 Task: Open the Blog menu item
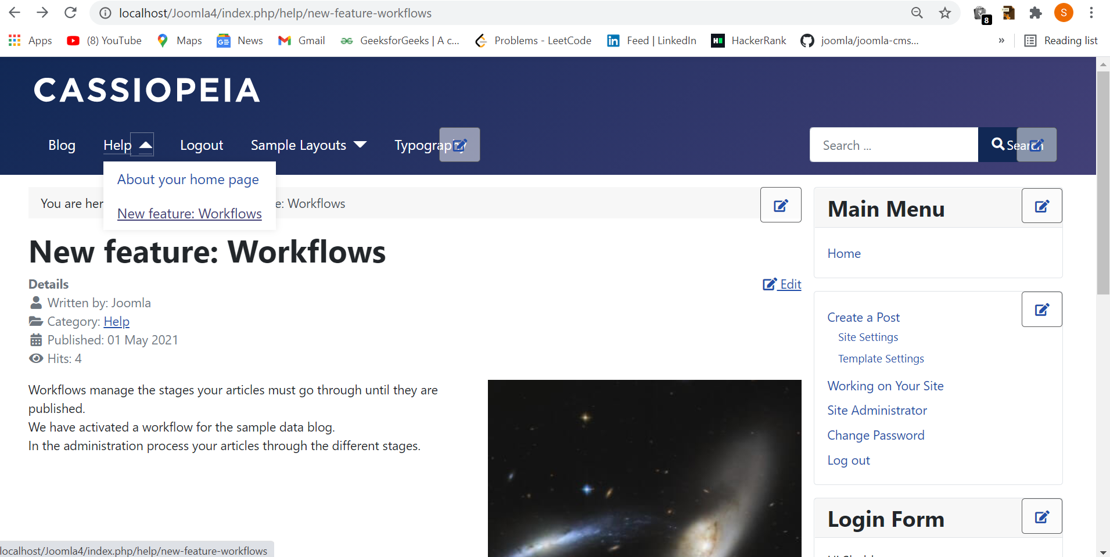click(62, 145)
